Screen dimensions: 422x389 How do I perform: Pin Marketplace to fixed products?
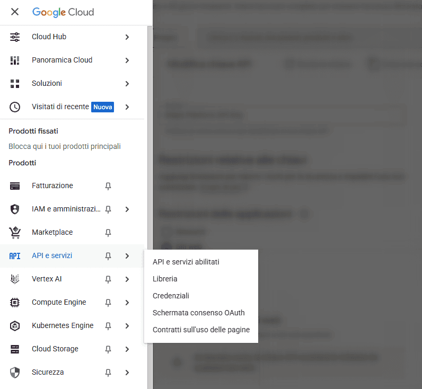tap(108, 233)
